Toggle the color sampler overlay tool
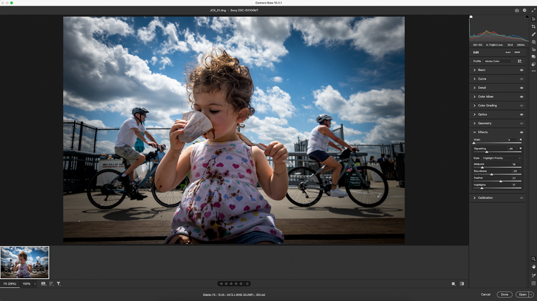Screen dimensions: 537x301 pyautogui.click(x=533, y=275)
